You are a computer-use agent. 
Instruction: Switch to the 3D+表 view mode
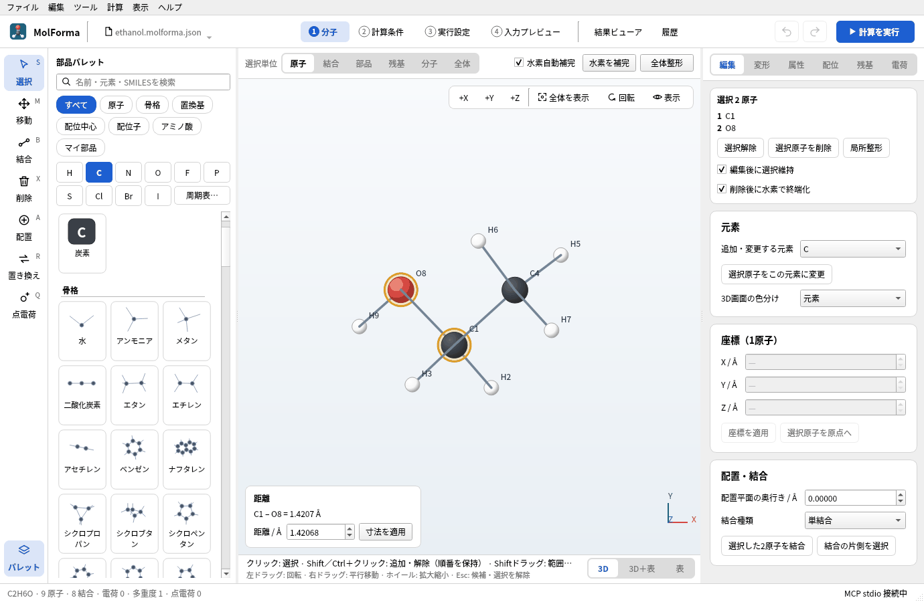pos(641,569)
